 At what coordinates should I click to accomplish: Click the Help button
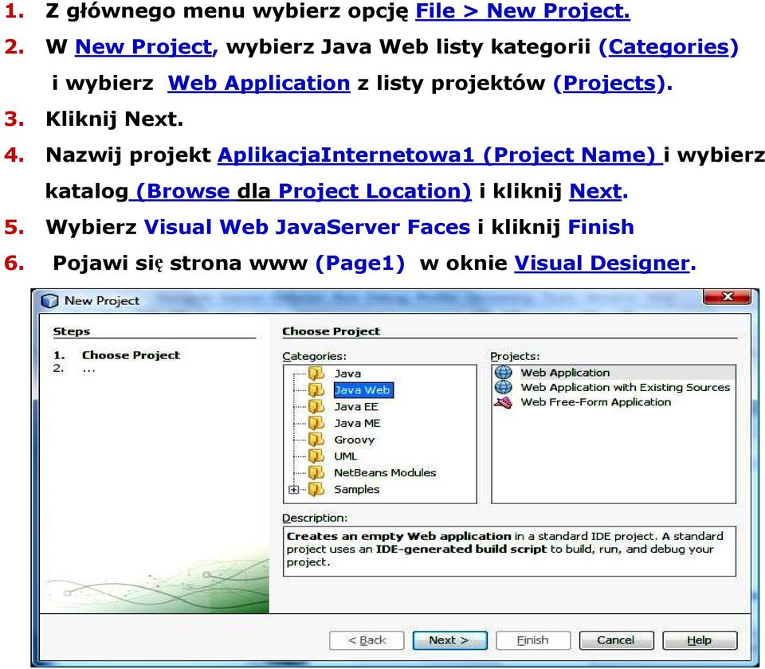coord(700,640)
